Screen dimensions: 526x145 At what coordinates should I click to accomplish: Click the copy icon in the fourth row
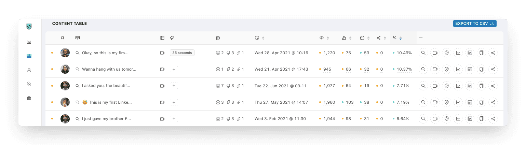pyautogui.click(x=481, y=102)
